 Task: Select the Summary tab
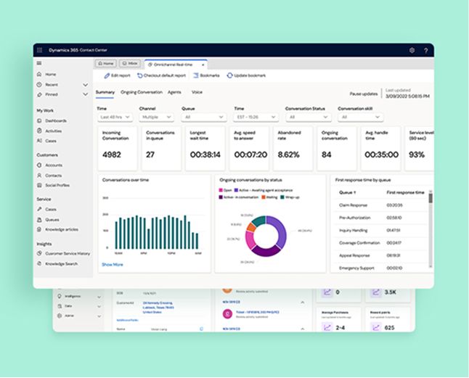coord(105,92)
